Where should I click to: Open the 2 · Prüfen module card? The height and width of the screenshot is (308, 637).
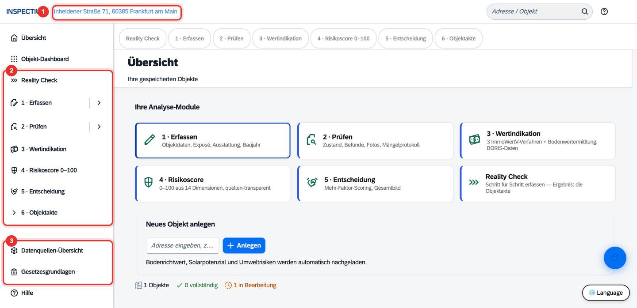click(375, 141)
